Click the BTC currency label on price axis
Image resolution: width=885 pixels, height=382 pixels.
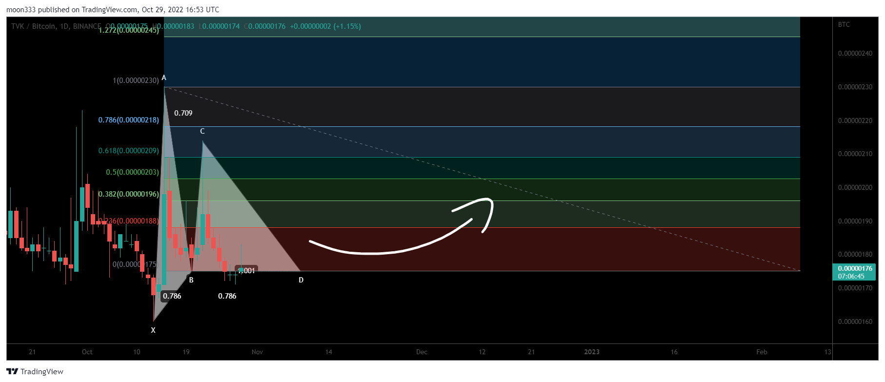(844, 24)
